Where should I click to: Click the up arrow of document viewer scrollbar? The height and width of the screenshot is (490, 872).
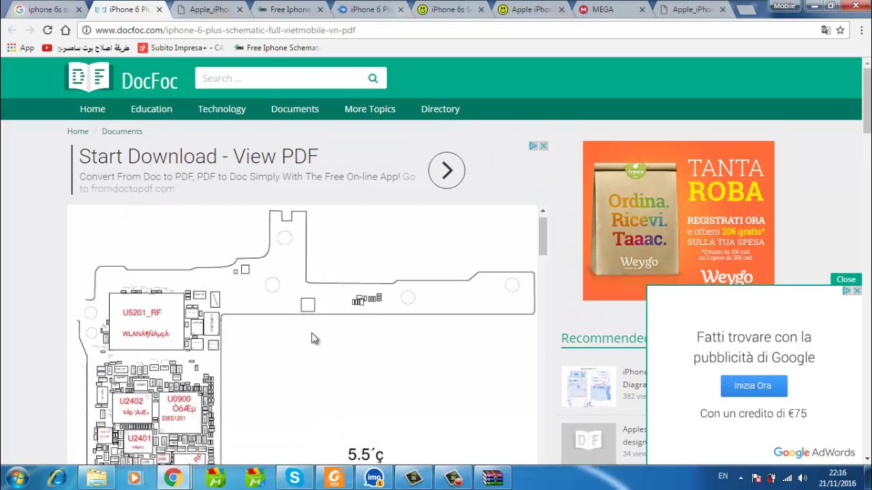tap(543, 211)
